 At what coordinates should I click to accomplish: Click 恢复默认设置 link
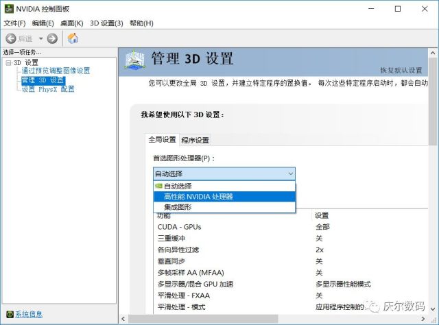coord(401,70)
